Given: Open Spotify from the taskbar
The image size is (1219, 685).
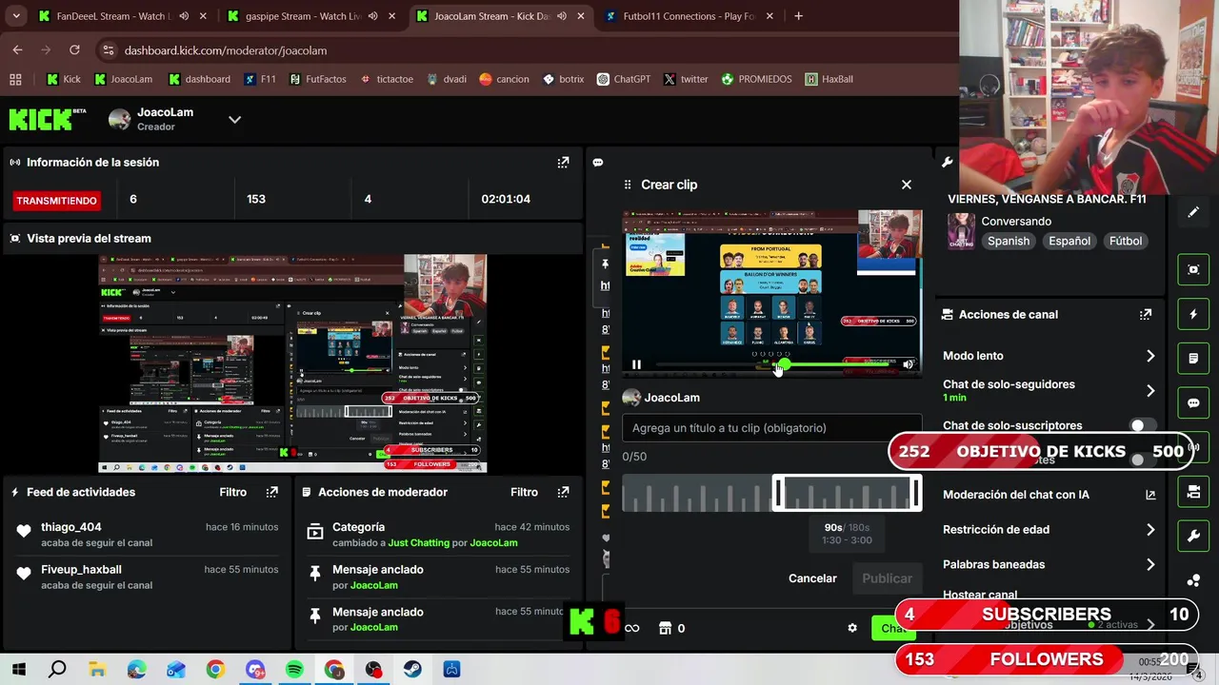Looking at the screenshot, I should tap(294, 670).
